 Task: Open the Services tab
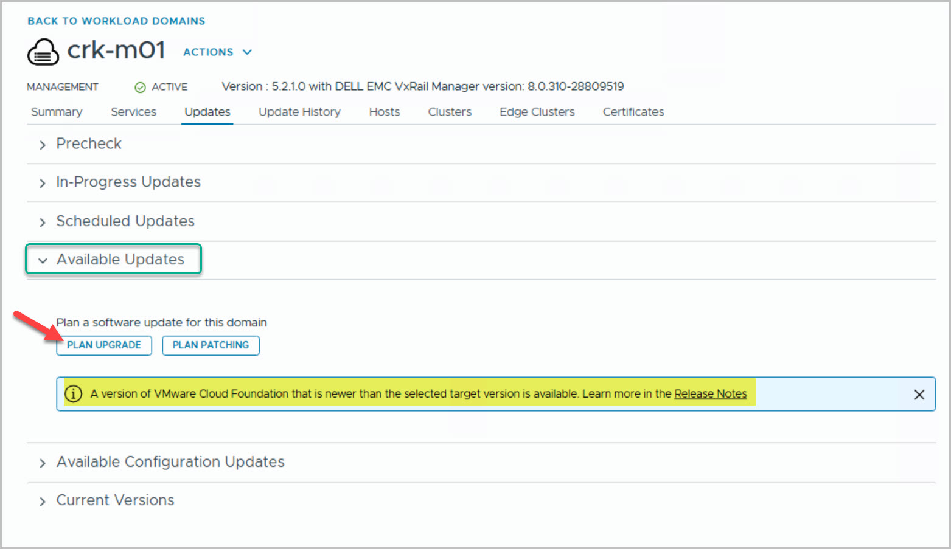coord(133,112)
